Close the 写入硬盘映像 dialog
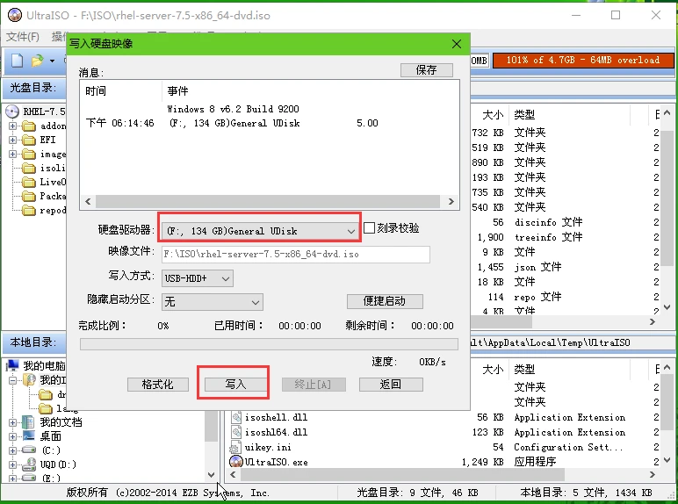Screen dimensions: 678x504 (x=457, y=44)
